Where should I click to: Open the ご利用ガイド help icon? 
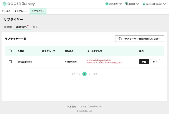pyautogui.click(x=107, y=4)
